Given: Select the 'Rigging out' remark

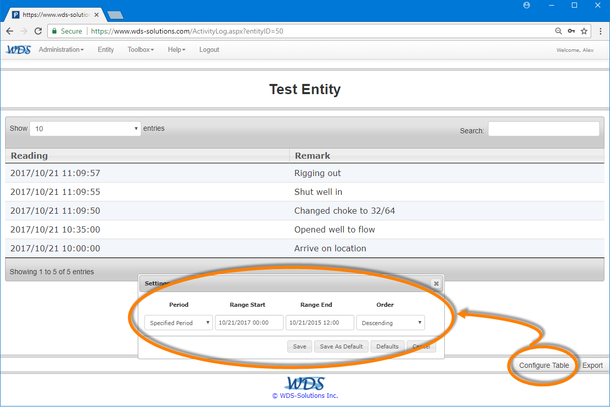Looking at the screenshot, I should (x=318, y=173).
